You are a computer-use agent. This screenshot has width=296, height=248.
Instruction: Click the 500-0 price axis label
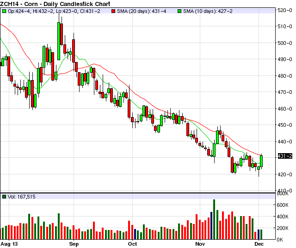pyautogui.click(x=285, y=43)
